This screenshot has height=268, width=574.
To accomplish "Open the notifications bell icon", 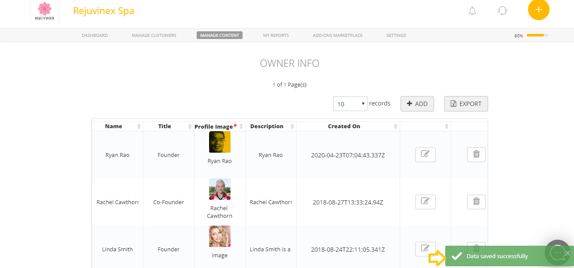I will [x=472, y=11].
